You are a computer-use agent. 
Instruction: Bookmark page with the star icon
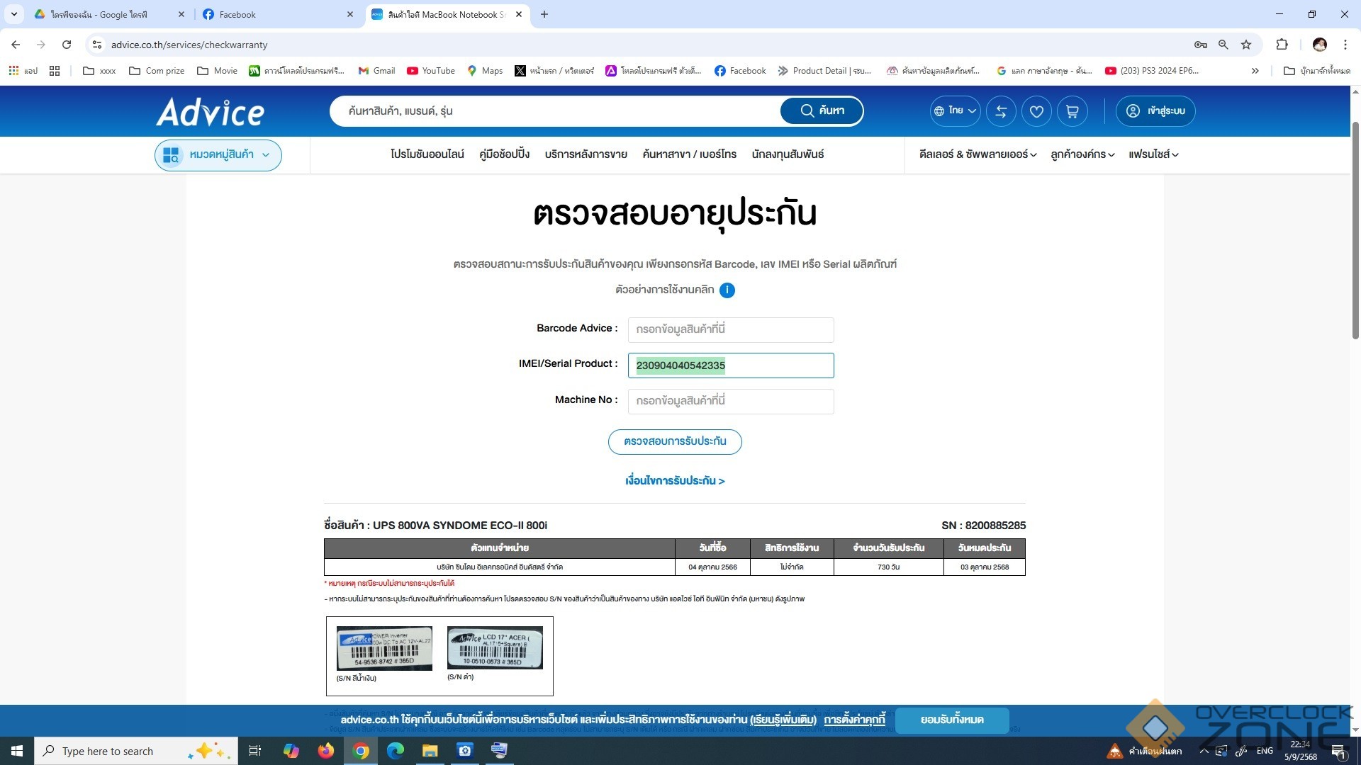tap(1246, 45)
